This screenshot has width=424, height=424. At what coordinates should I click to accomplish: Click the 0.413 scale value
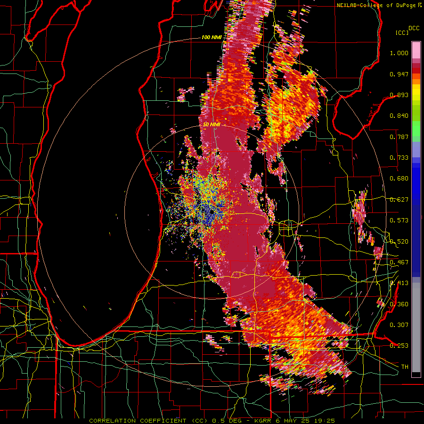point(399,283)
